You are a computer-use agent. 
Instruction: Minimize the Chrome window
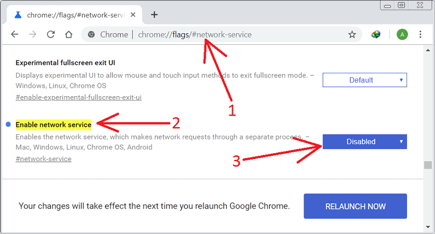387,5
